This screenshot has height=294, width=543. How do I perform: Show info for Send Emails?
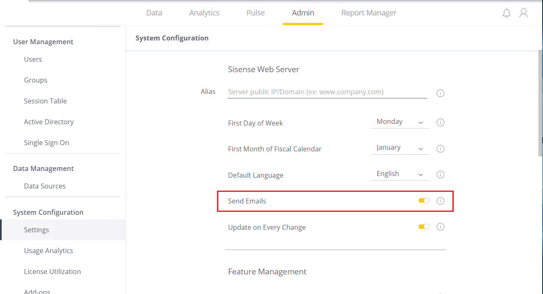(x=440, y=201)
